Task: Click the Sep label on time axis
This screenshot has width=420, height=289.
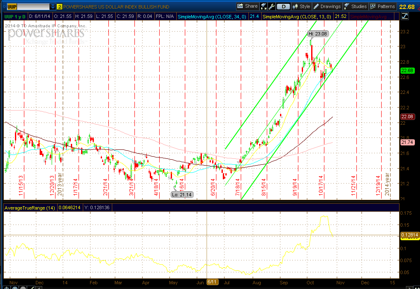Action: (x=284, y=283)
